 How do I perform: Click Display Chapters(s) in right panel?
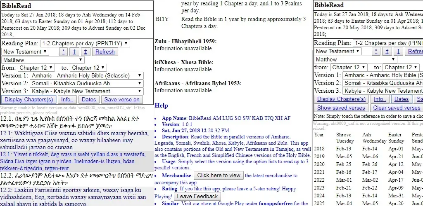342,99
